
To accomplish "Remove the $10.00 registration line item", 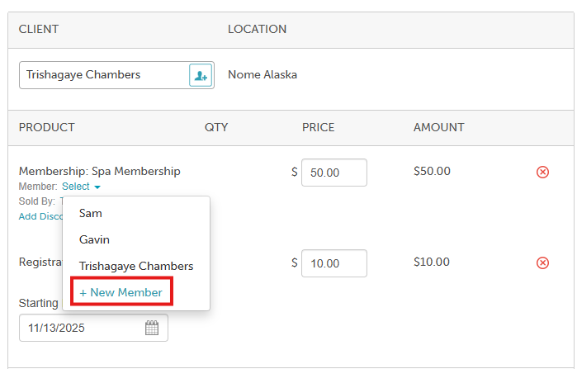I will point(542,263).
